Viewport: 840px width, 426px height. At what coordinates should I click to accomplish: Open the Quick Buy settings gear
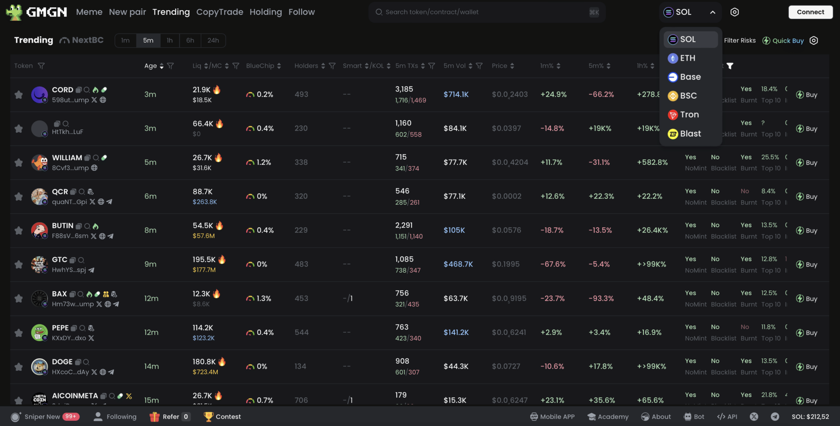(814, 40)
